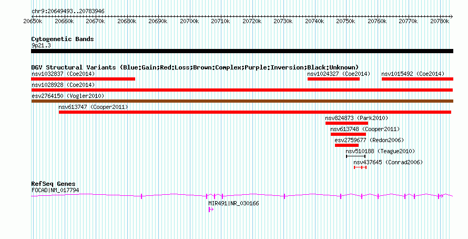Select the nsv437645 (Conrad2006) red glyph

pyautogui.click(x=360, y=167)
